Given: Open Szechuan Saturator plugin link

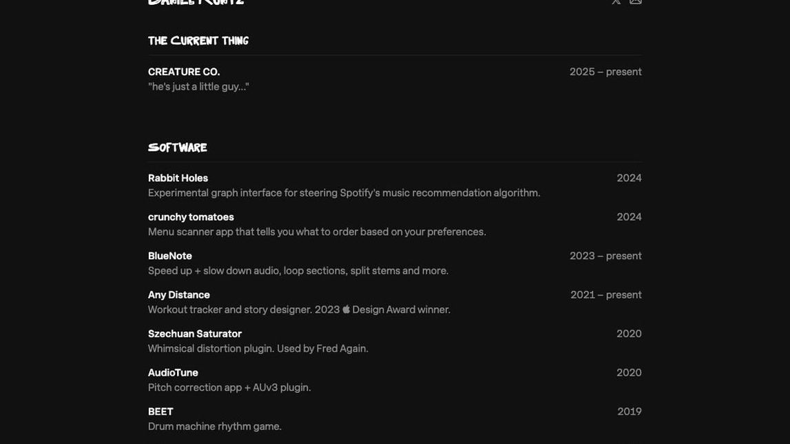Looking at the screenshot, I should [195, 334].
